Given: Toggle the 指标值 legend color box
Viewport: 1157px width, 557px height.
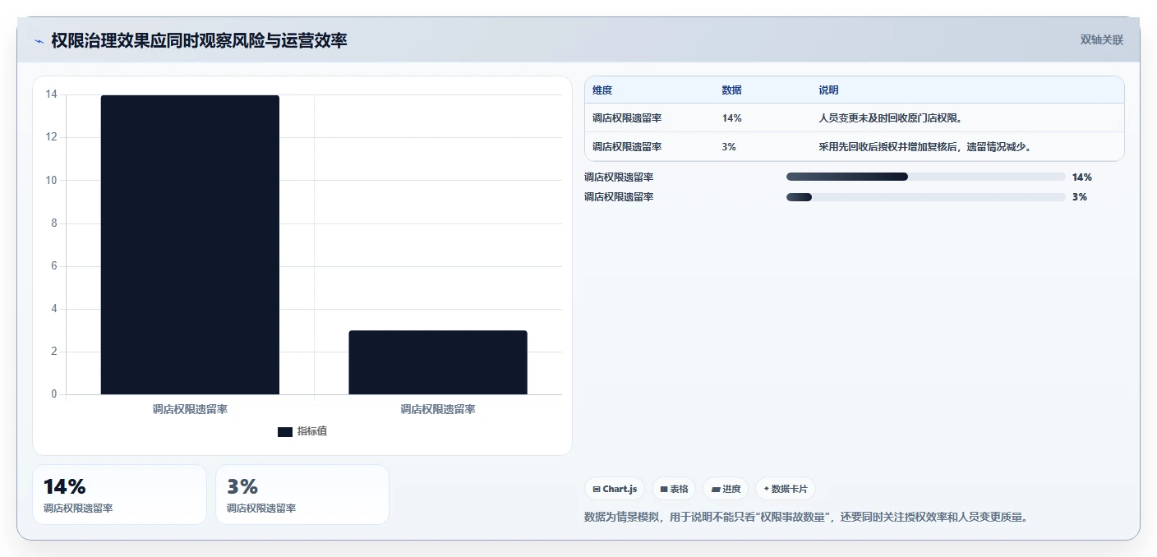Looking at the screenshot, I should tap(285, 431).
